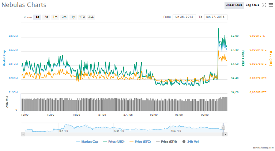This screenshot has height=151, width=275.
Task: Select the 3m zoom range
Action: tap(64, 17)
